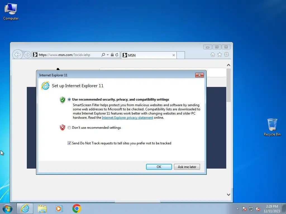Launch Windows Media Player from taskbar
The image size is (286, 214).
pyautogui.click(x=59, y=208)
